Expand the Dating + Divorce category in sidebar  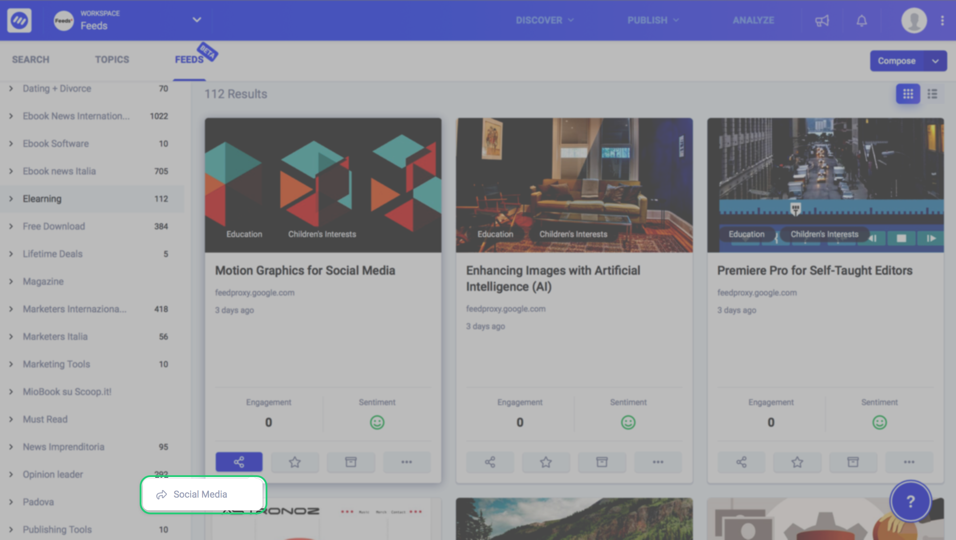[11, 88]
